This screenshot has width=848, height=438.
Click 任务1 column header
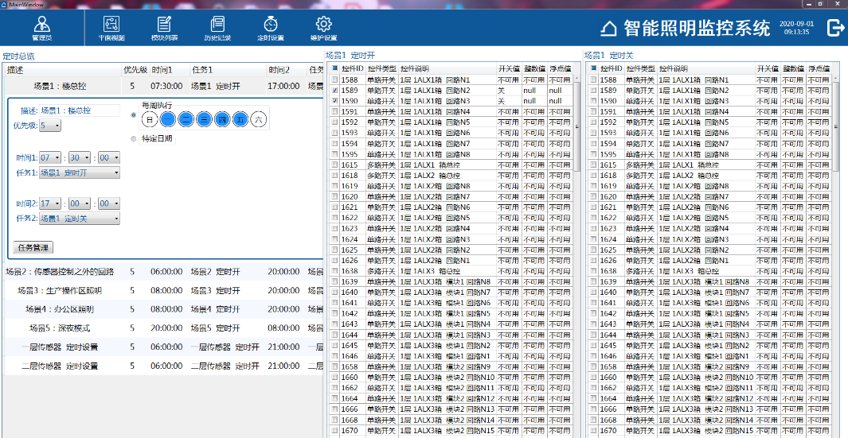coord(228,70)
